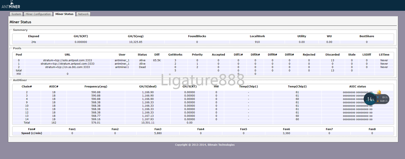Click the 'Speed (r/min)' row label
Image resolution: width=405 pixels, height=159 pixels.
32,133
